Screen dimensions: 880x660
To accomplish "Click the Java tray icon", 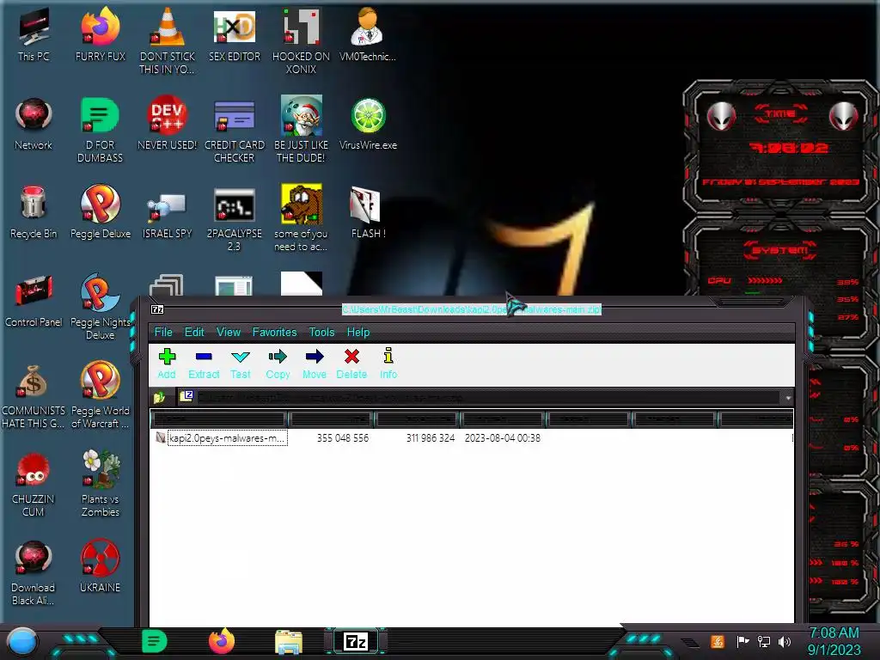I will (718, 641).
